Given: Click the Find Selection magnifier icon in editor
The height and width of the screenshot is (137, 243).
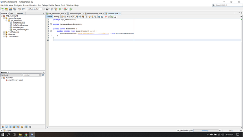Looking at the screenshot, I should point(74,17).
